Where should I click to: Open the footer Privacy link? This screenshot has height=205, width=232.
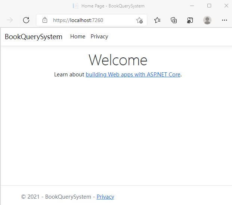click(105, 197)
